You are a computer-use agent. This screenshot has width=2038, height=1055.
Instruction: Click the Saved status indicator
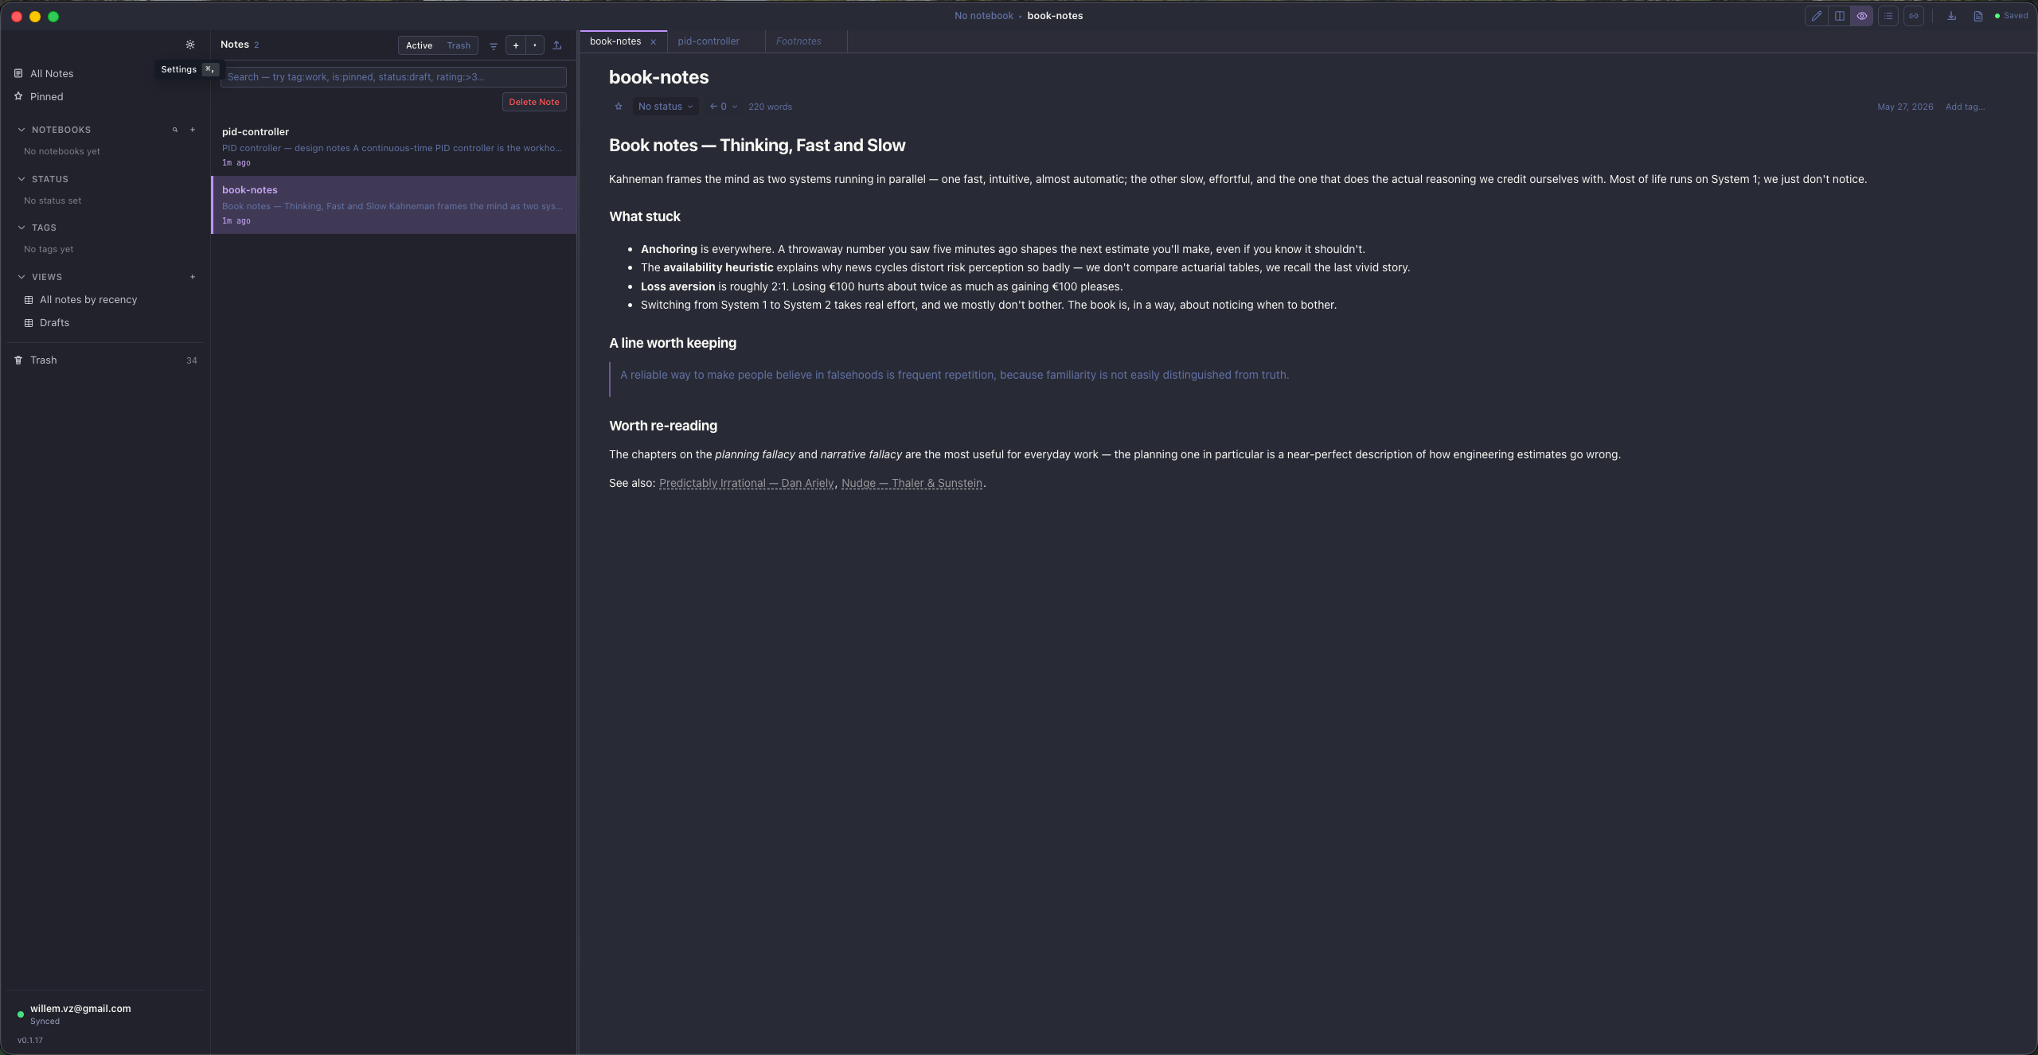click(2011, 16)
